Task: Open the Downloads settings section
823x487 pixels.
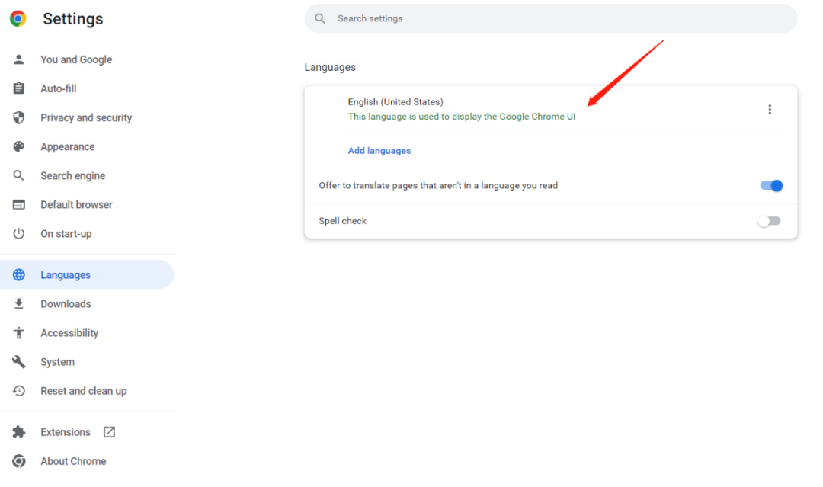Action: tap(66, 304)
